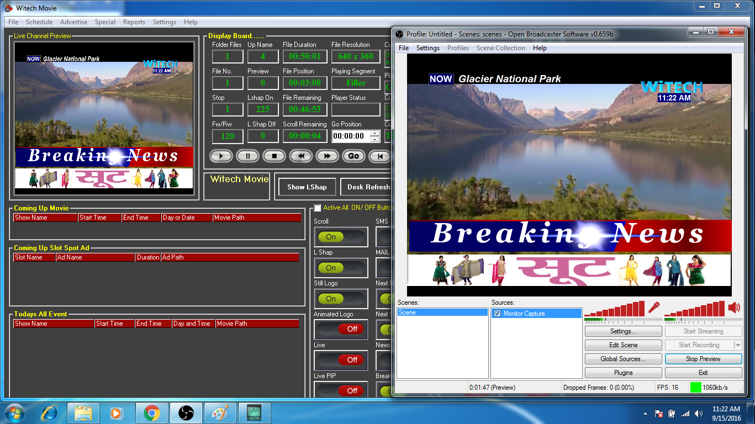The width and height of the screenshot is (755, 424).
Task: Click the power plug tray icon
Action: (672, 414)
